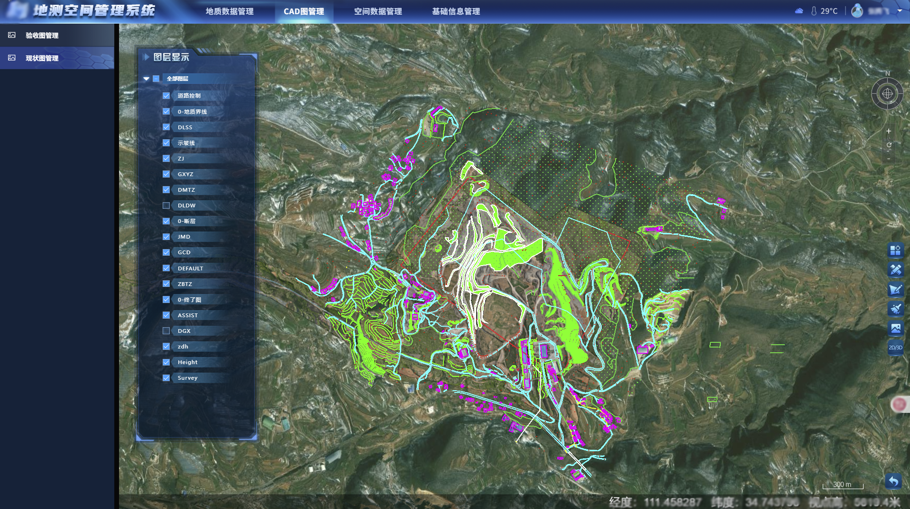Open the image snapshot tool
The height and width of the screenshot is (509, 910).
895,328
